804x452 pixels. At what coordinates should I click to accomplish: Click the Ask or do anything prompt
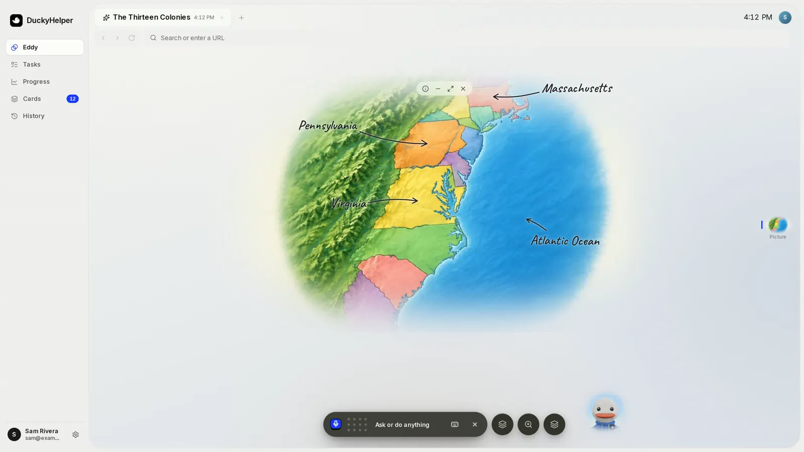point(402,425)
